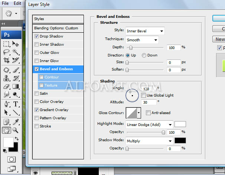Check Use Global Light
225x175 pixels.
click(x=143, y=95)
